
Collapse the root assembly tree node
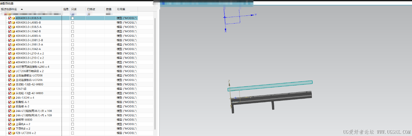[x=2, y=14]
